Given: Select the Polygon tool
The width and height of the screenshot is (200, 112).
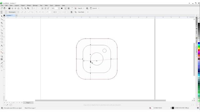Looking at the screenshot, I should point(2,42).
